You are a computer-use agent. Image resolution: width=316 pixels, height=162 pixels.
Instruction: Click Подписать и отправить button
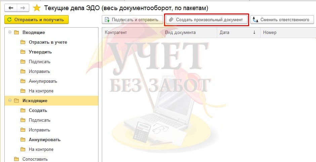(132, 20)
